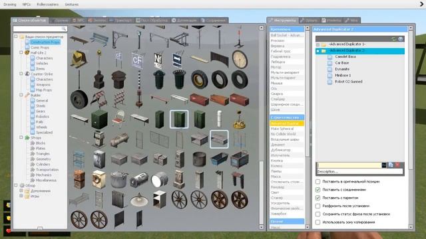426x239 pixels.
Task: Switch to the Wire tab
Action: [352, 21]
